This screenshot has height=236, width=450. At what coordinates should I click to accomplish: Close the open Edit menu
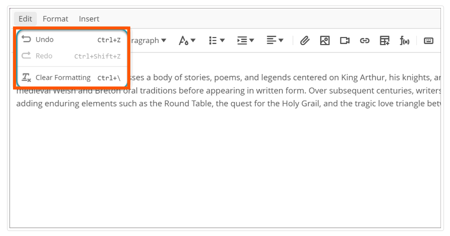pyautogui.click(x=25, y=19)
